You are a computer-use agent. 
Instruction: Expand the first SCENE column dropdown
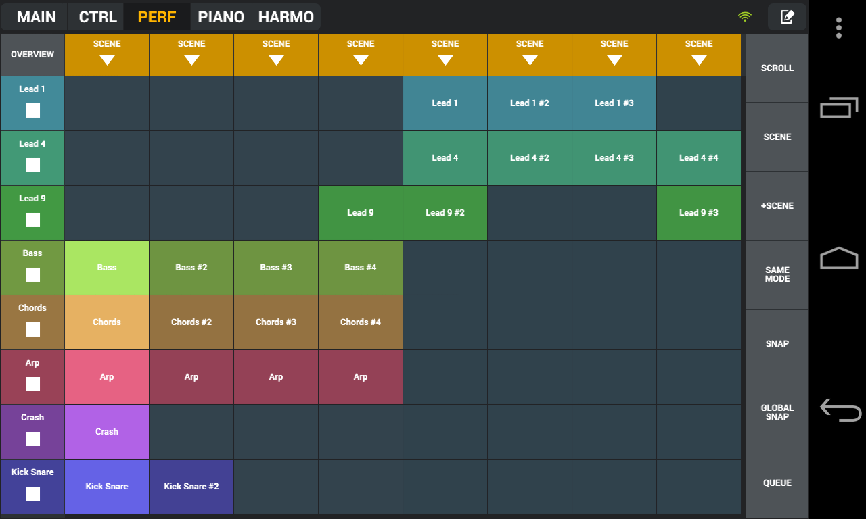click(107, 55)
